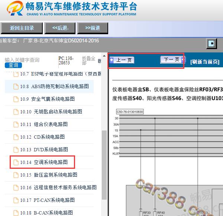Go back with the <<后退 button

tap(60, 28)
